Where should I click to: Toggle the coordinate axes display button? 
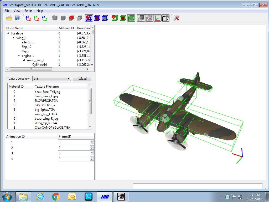pyautogui.click(x=157, y=18)
